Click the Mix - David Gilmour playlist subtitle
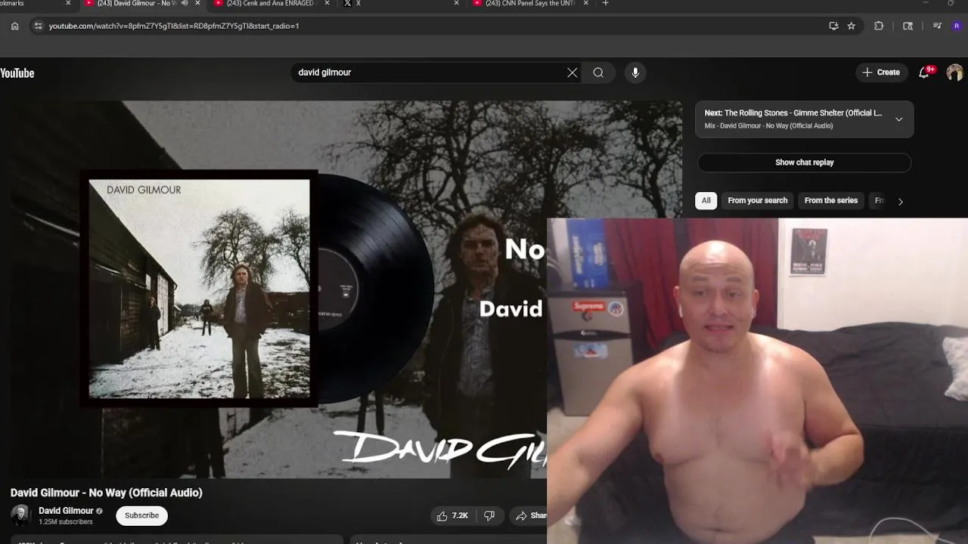968x544 pixels. coord(768,126)
